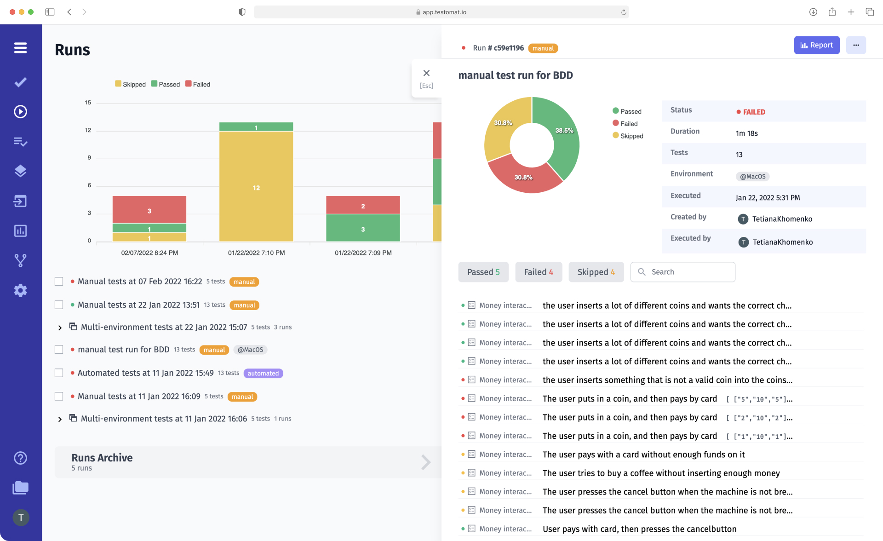Select the Runs play icon in sidebar
This screenshot has height=541, width=883.
[x=21, y=111]
